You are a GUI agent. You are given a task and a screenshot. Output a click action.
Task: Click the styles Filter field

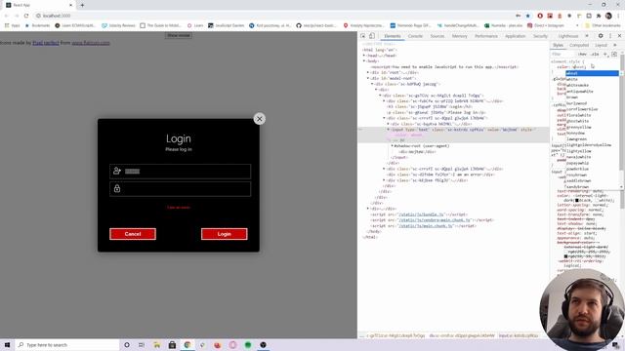click(x=562, y=55)
